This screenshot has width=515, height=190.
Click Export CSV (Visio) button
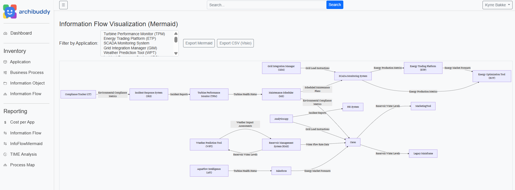pos(235,43)
